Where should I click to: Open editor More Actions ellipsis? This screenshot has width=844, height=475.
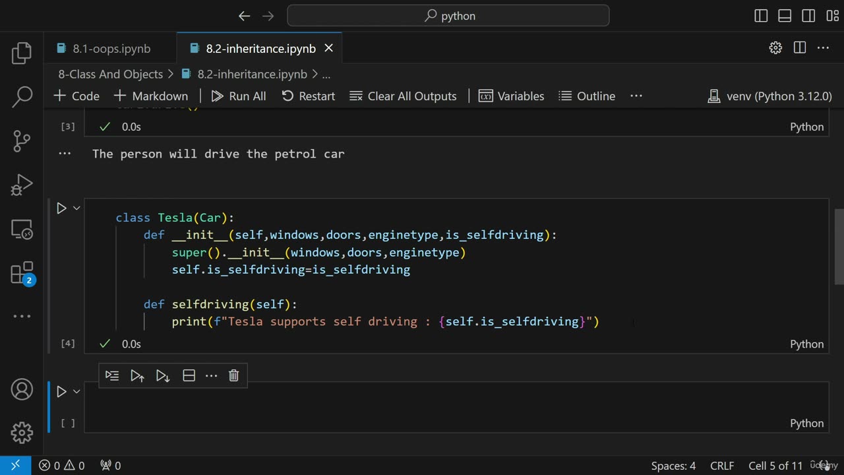pos(823,47)
